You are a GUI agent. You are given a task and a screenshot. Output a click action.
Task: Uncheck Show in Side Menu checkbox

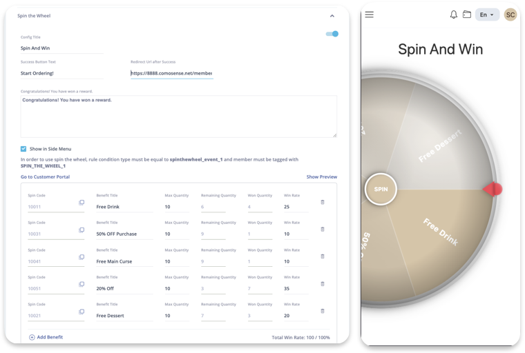(x=23, y=149)
